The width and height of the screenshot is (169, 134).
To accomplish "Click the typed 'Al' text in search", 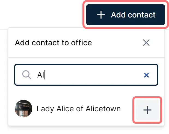I will (x=40, y=75).
